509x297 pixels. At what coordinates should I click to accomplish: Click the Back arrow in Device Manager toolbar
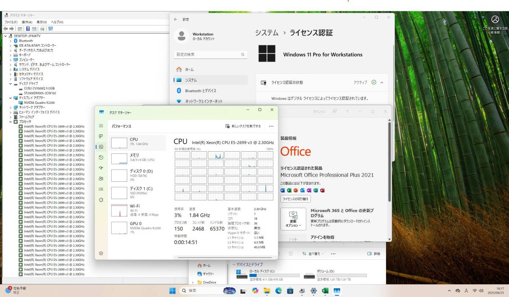pos(6,29)
